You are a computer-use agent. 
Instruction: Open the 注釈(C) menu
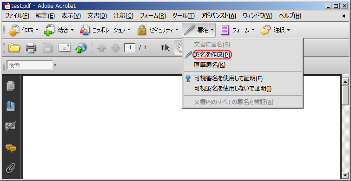(123, 16)
